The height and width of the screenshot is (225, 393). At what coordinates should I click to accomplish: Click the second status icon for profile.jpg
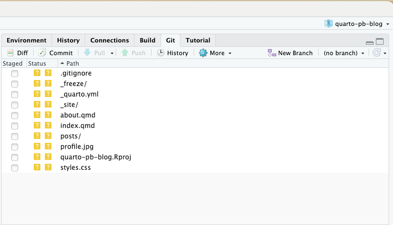[48, 146]
